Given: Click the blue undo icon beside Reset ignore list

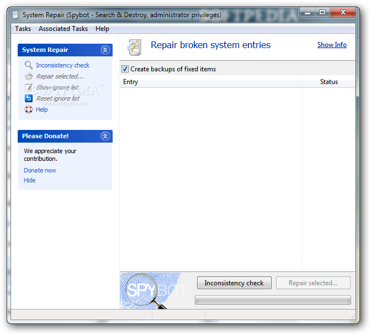Looking at the screenshot, I should [29, 98].
